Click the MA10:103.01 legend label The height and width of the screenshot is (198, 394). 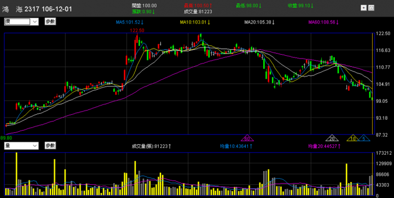(x=195, y=22)
